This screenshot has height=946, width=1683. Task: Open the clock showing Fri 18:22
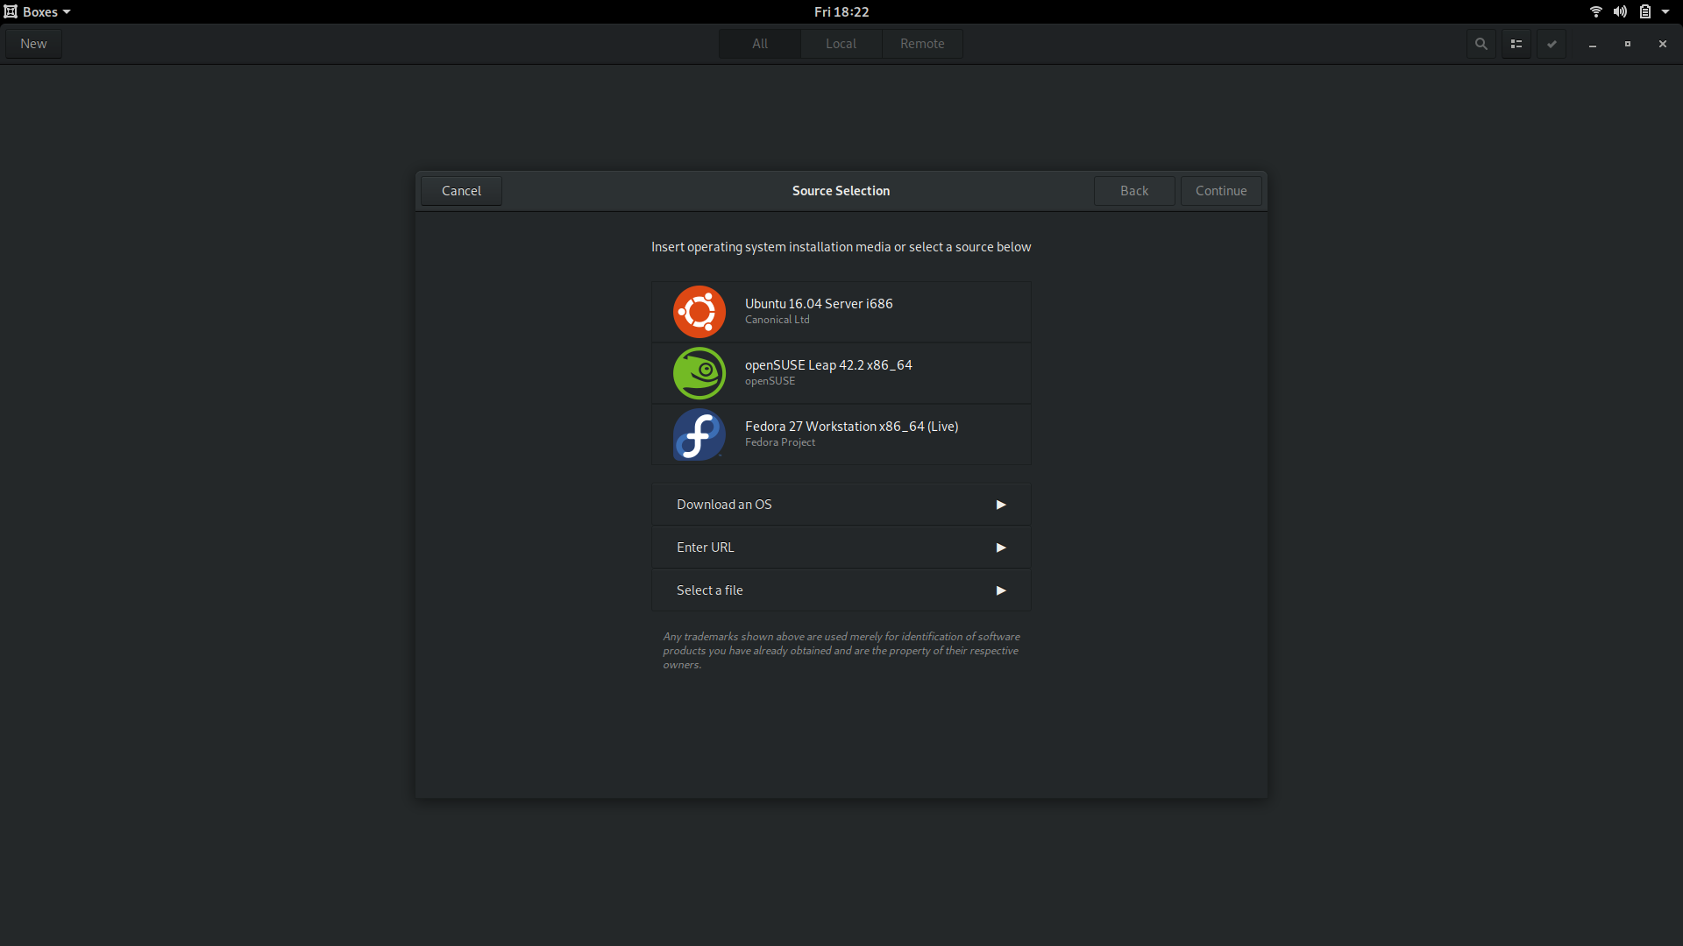point(841,11)
